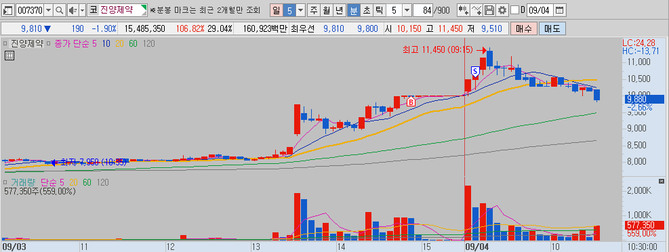Viewport: 669px width, 252px height.
Task: Click the 10 moving average legend label
Action: [x=106, y=43]
